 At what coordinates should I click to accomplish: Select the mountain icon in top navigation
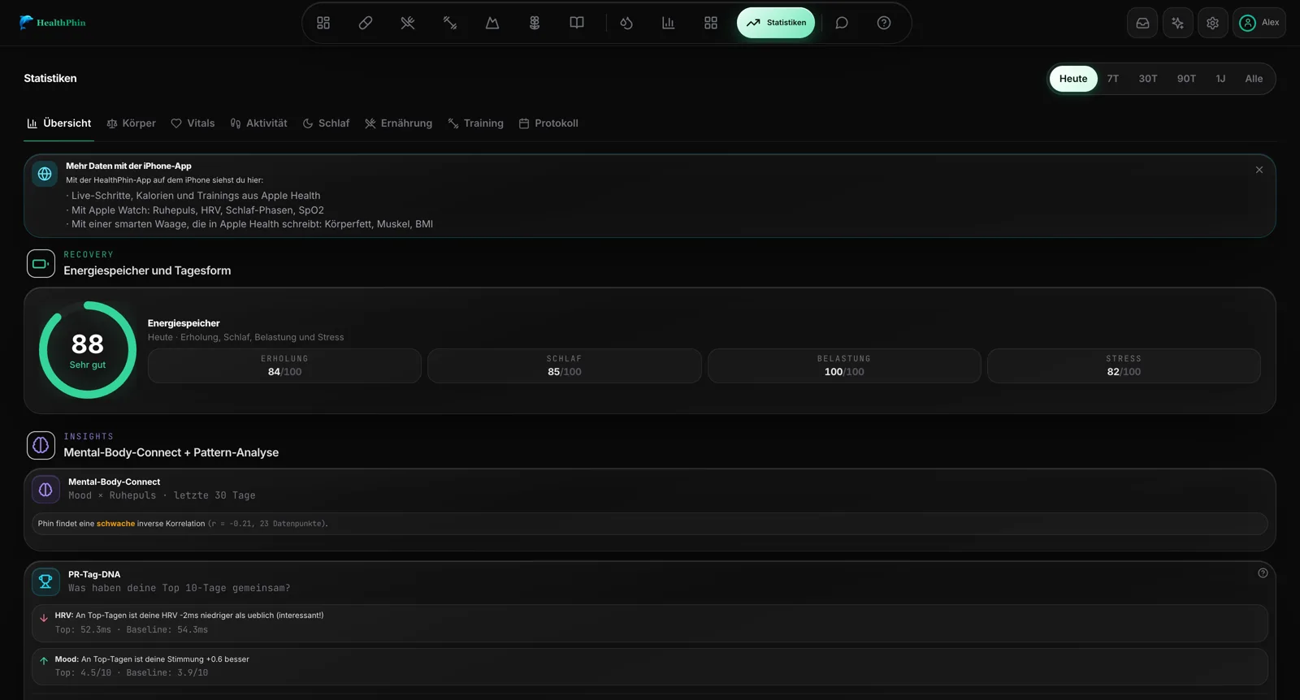492,23
